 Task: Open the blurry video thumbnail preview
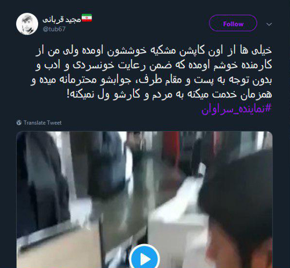[x=144, y=200]
